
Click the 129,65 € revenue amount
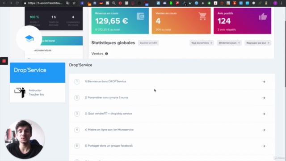coord(112,21)
